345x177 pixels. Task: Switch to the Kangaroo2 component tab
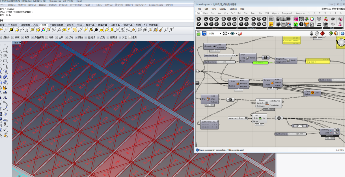tap(287, 13)
